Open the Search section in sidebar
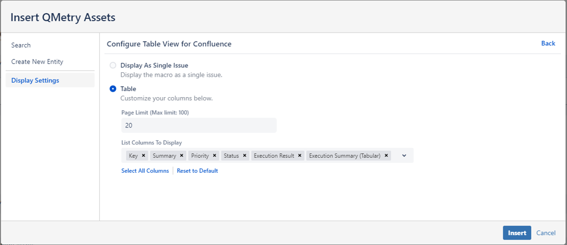 pos(21,45)
